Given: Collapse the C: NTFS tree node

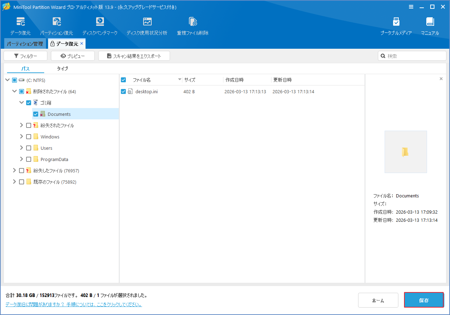Looking at the screenshot, I should pos(7,80).
